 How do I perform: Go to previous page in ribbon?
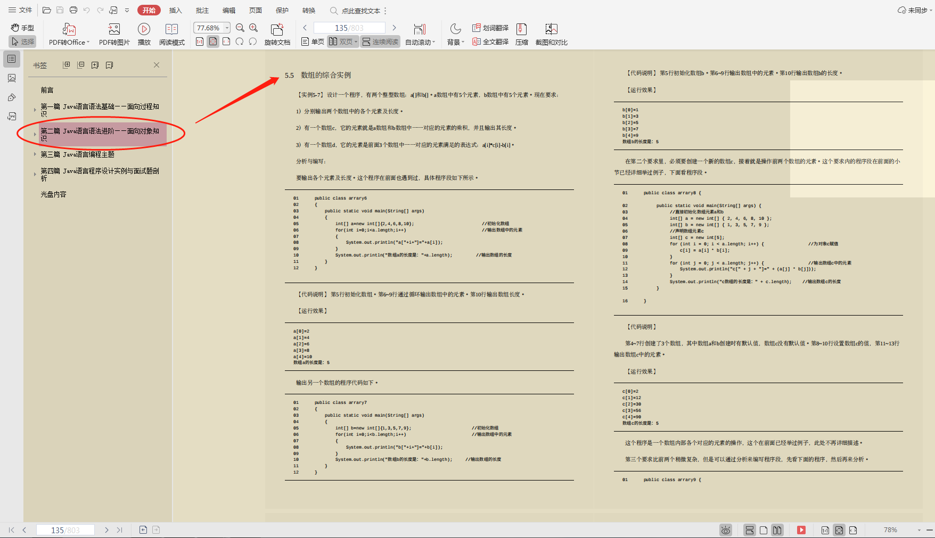305,28
